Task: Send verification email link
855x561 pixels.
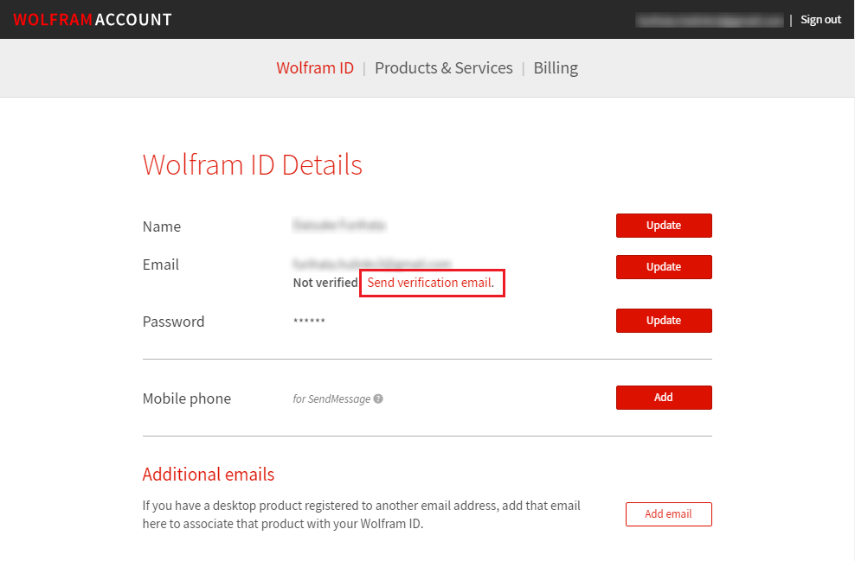Action: 431,283
